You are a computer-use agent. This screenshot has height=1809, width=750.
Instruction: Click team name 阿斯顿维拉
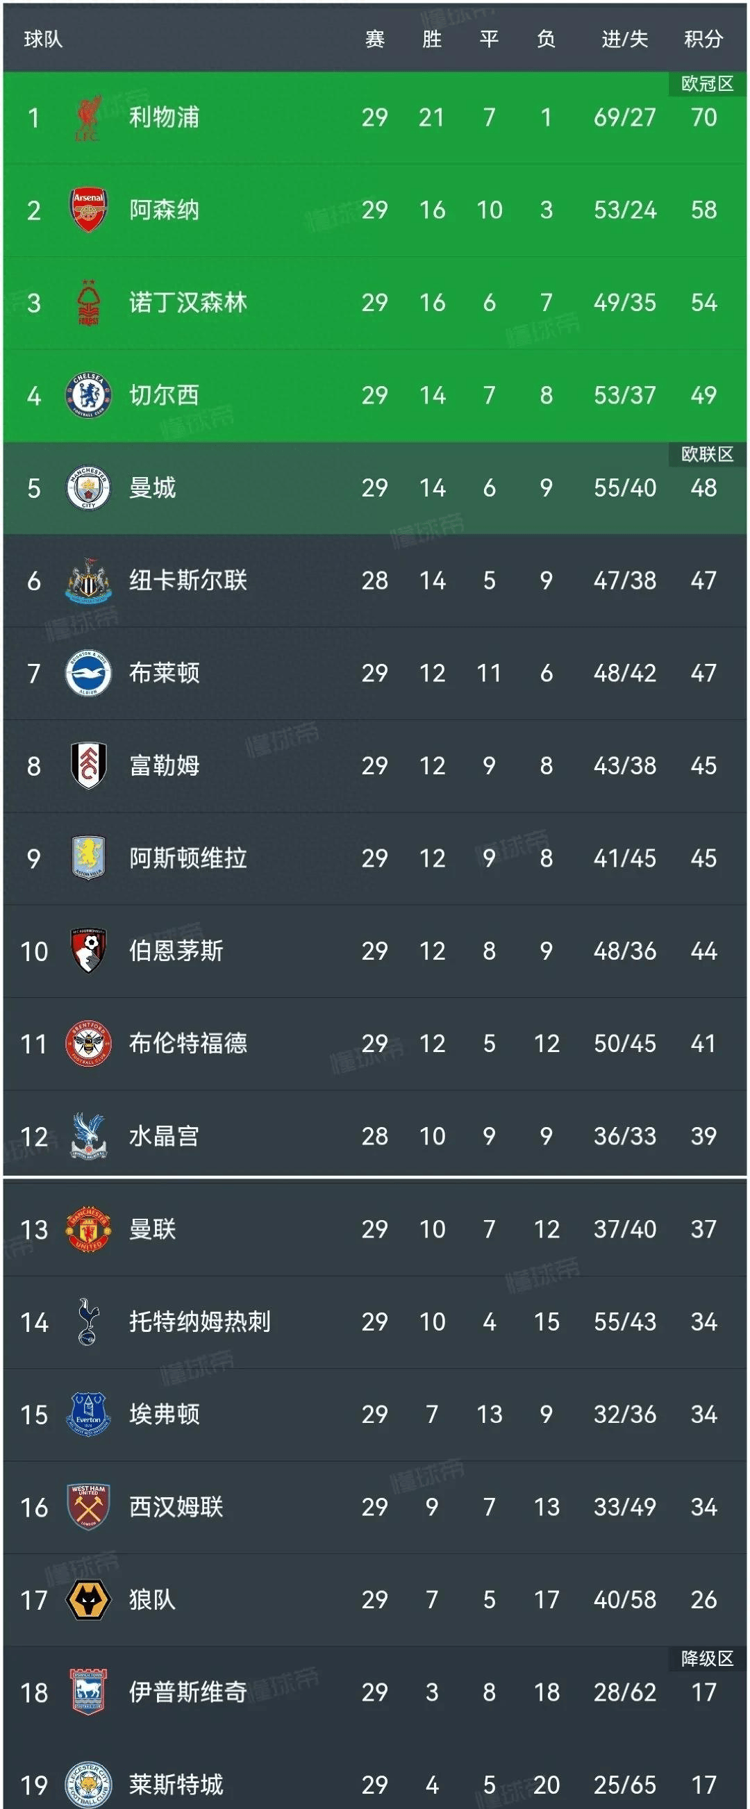tap(187, 858)
